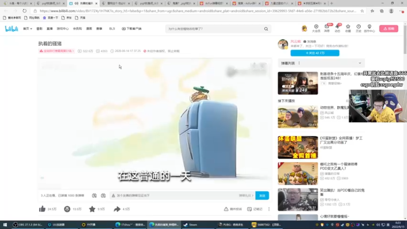Bookmark this page with the star icon

tap(362, 11)
